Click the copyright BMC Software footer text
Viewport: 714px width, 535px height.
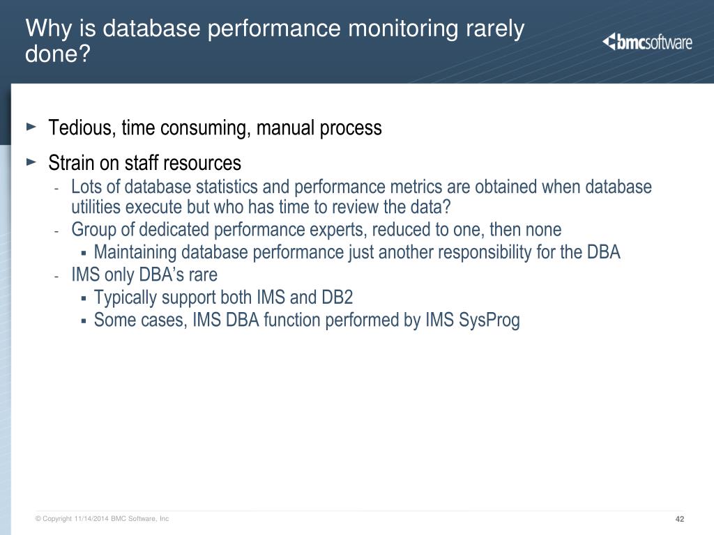point(102,518)
